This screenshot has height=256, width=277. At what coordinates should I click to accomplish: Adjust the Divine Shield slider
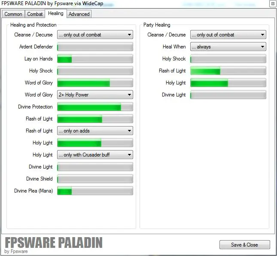[95, 179]
